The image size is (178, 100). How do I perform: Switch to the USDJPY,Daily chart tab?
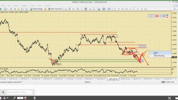coord(125,79)
